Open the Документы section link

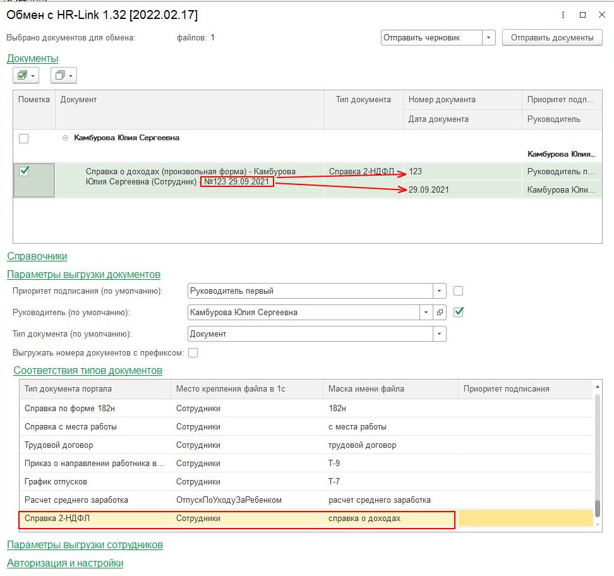pyautogui.click(x=32, y=58)
